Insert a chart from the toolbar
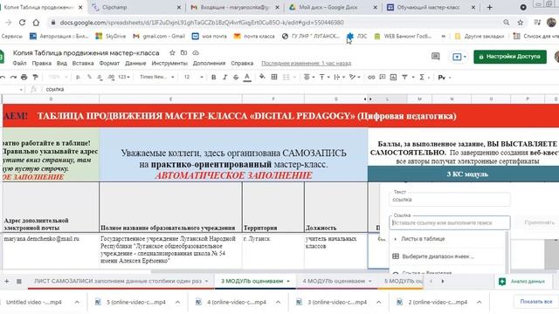 (x=393, y=77)
